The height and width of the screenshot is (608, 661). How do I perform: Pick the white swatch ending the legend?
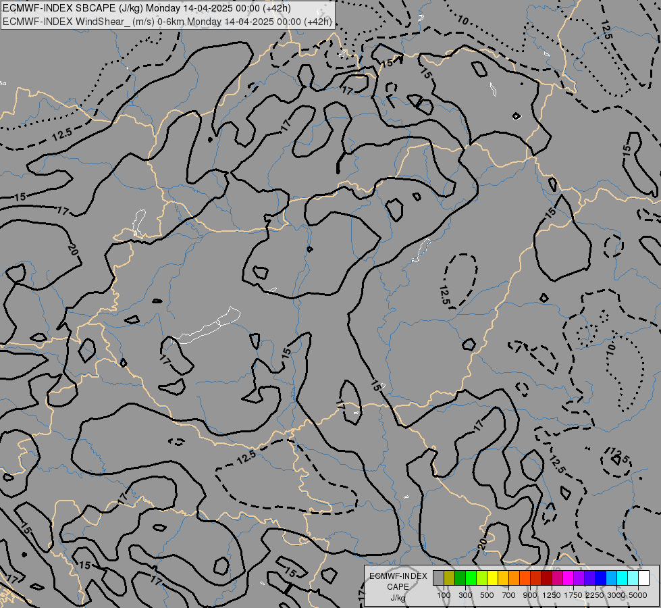click(x=643, y=578)
